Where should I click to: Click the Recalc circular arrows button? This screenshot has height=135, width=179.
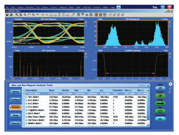(x=160, y=96)
